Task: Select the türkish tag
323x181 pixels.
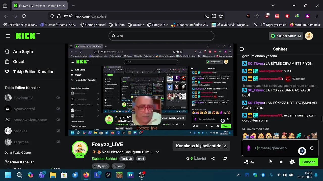Action: click(118, 166)
